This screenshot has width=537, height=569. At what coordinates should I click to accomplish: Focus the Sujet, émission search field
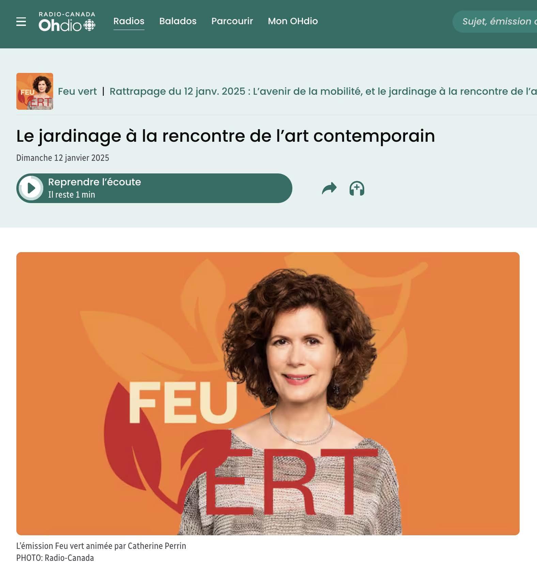coord(495,21)
